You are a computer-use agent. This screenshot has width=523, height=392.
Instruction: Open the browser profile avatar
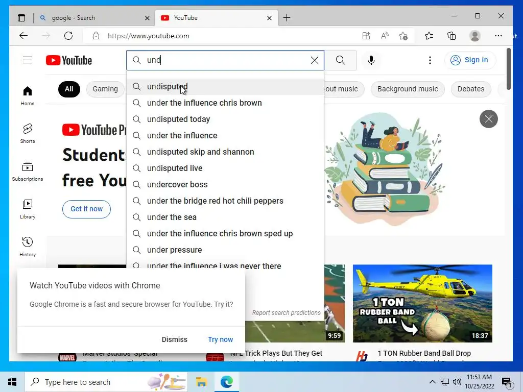coord(474,36)
